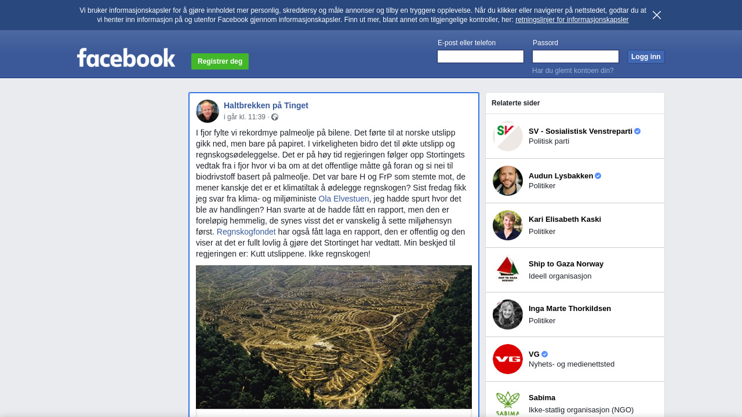
Task: Click the Passord label
Action: [545, 43]
